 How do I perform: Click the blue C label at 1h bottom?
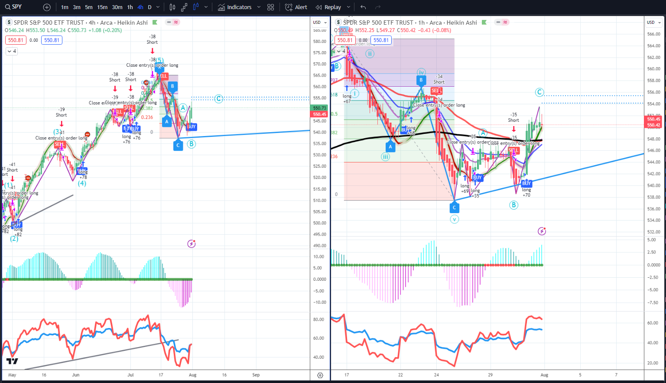click(454, 208)
